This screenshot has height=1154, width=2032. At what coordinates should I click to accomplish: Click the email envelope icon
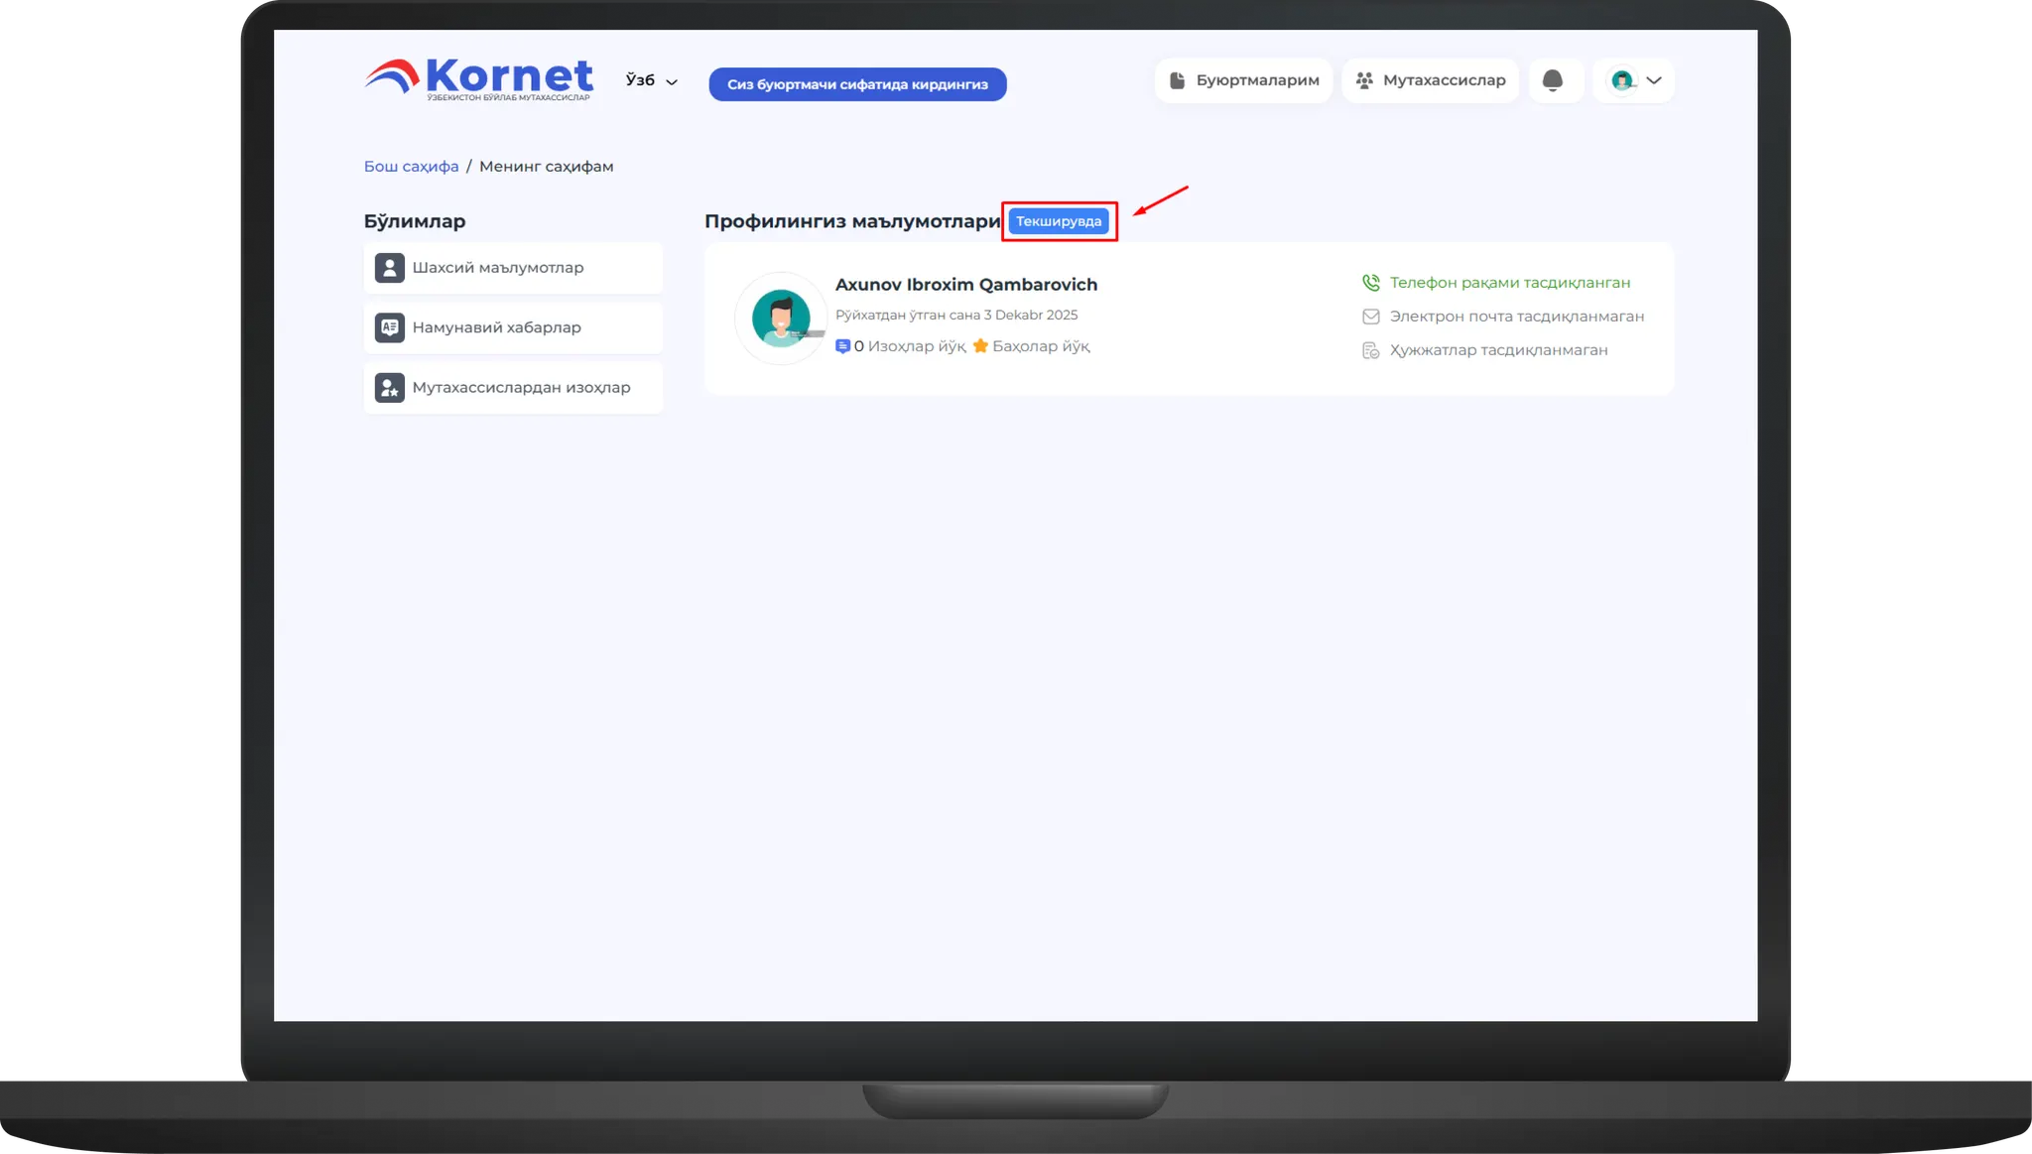click(x=1370, y=317)
